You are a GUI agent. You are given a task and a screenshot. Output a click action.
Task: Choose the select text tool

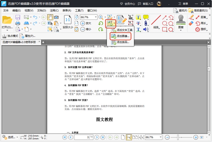(x=50, y=23)
